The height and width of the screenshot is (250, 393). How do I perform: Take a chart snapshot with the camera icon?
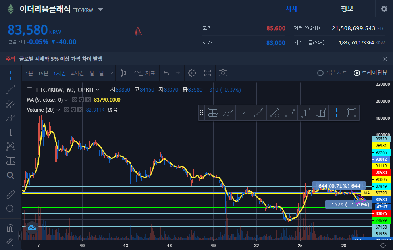(x=222, y=73)
